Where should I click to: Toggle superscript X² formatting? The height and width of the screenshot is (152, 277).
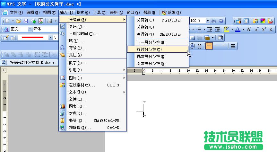point(264,29)
